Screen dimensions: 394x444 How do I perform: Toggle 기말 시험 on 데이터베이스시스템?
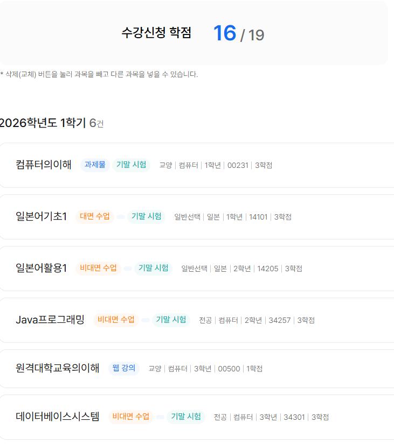pos(185,417)
